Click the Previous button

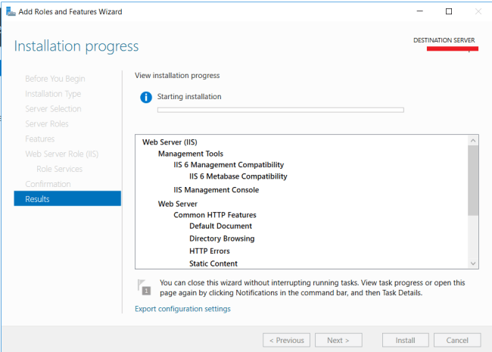coord(286,340)
